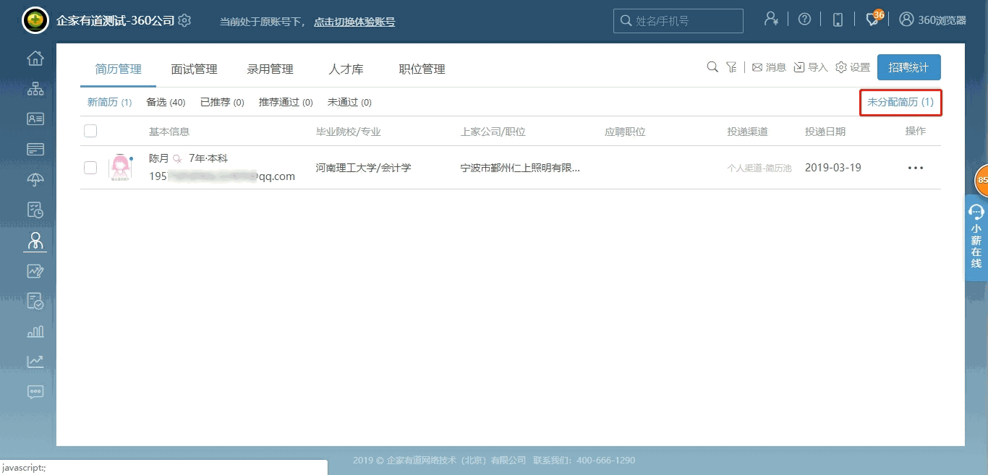
Task: Open the three-dot actions menu for 陈月
Action: pos(915,168)
